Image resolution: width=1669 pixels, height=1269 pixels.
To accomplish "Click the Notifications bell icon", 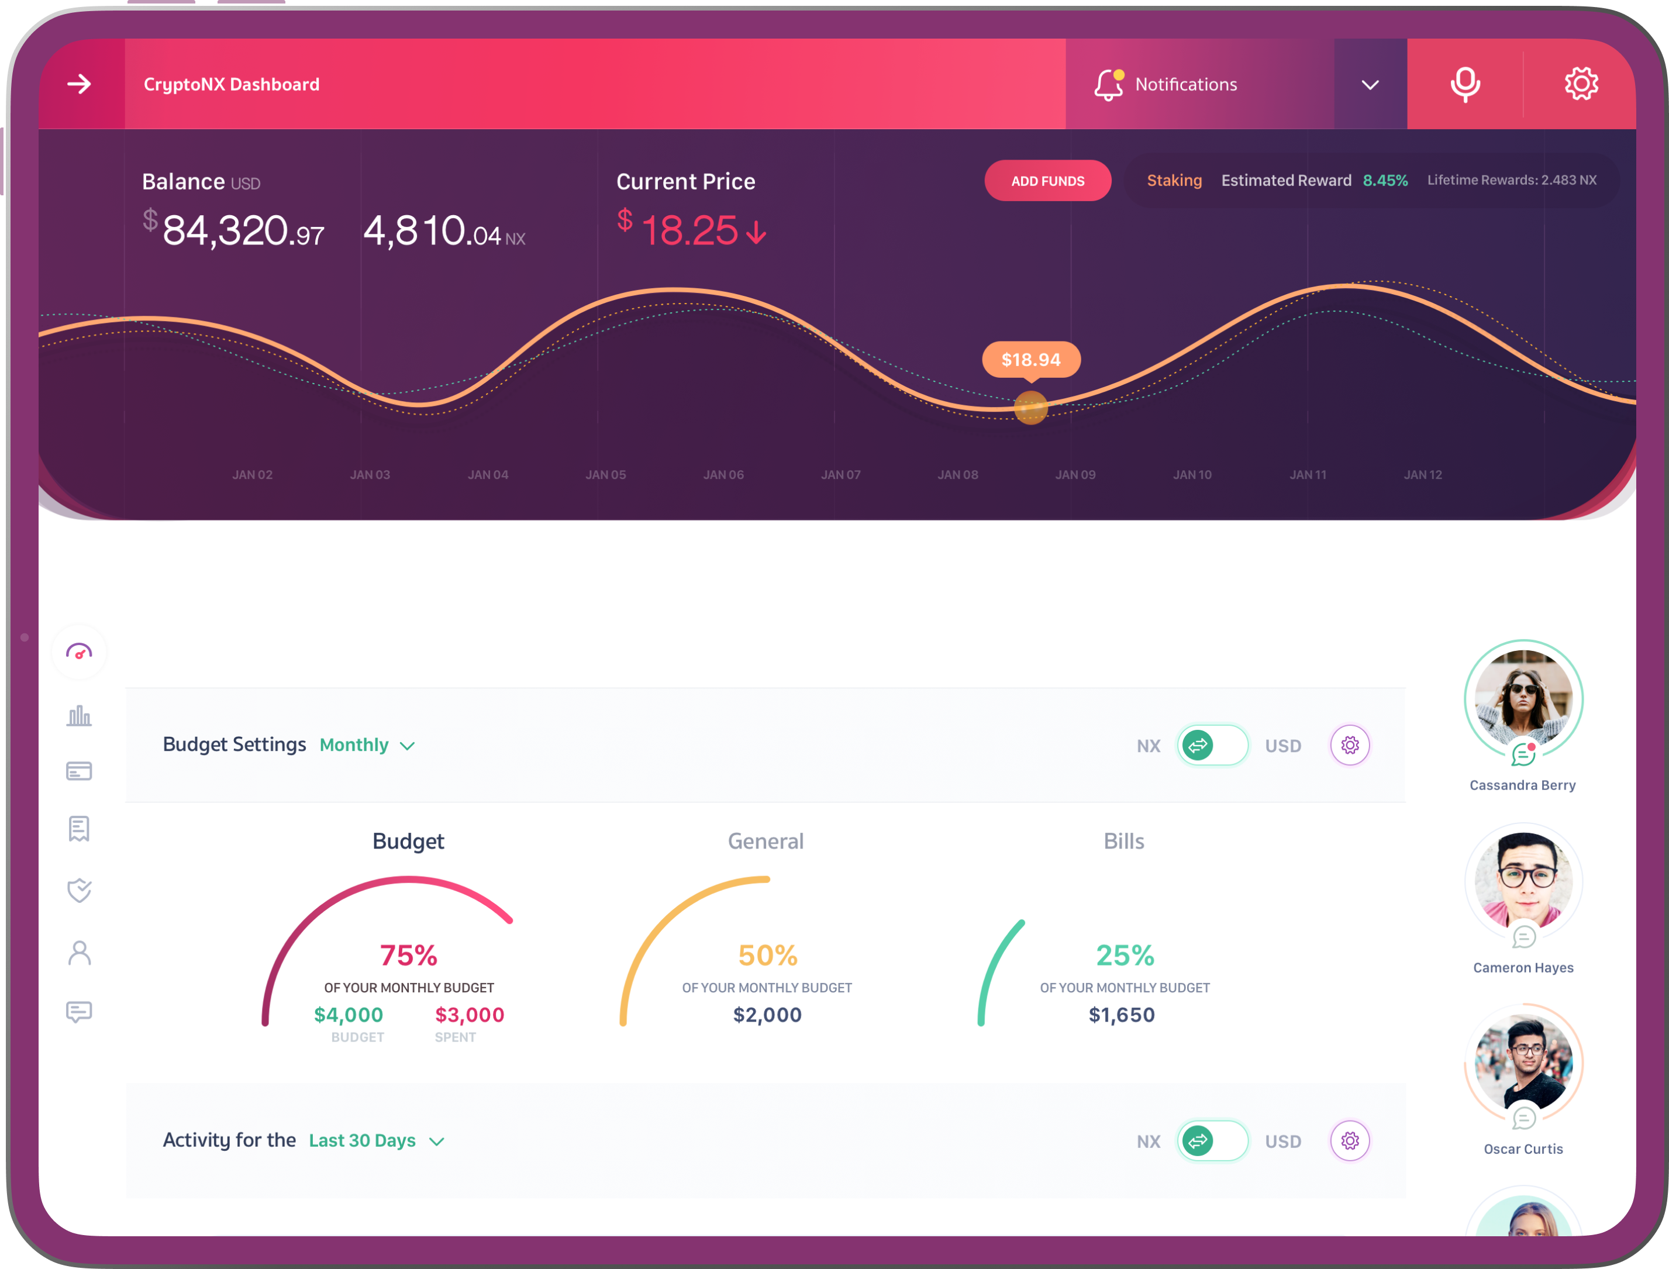I will pos(1108,85).
